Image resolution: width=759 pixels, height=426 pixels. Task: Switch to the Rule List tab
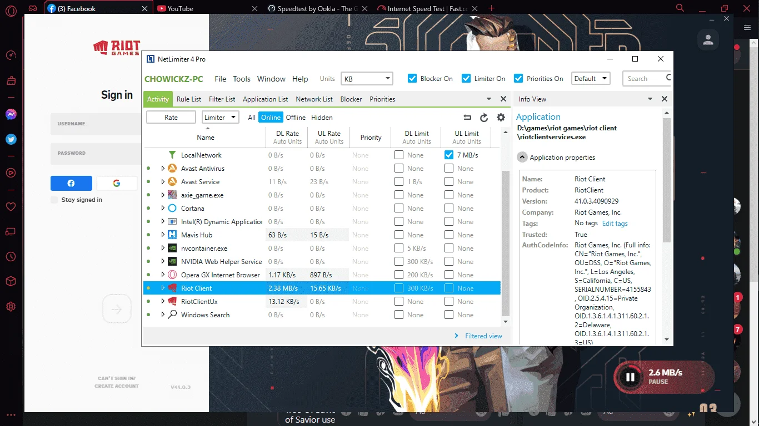(189, 99)
